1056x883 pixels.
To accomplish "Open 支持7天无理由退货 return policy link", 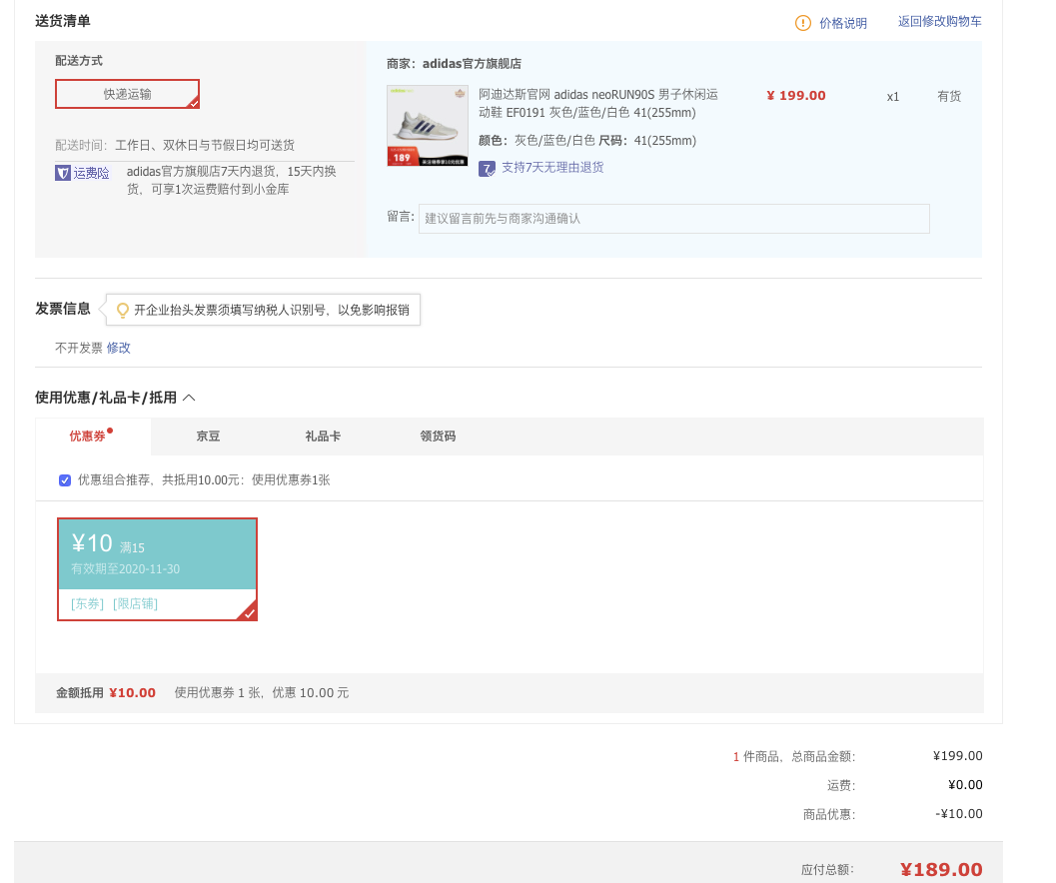I will pyautogui.click(x=552, y=167).
